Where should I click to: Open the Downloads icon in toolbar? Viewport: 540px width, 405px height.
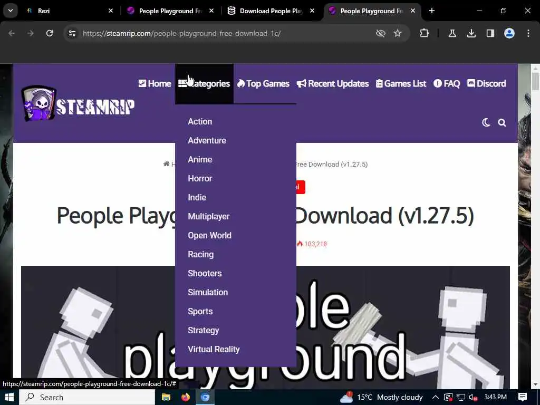(x=471, y=33)
